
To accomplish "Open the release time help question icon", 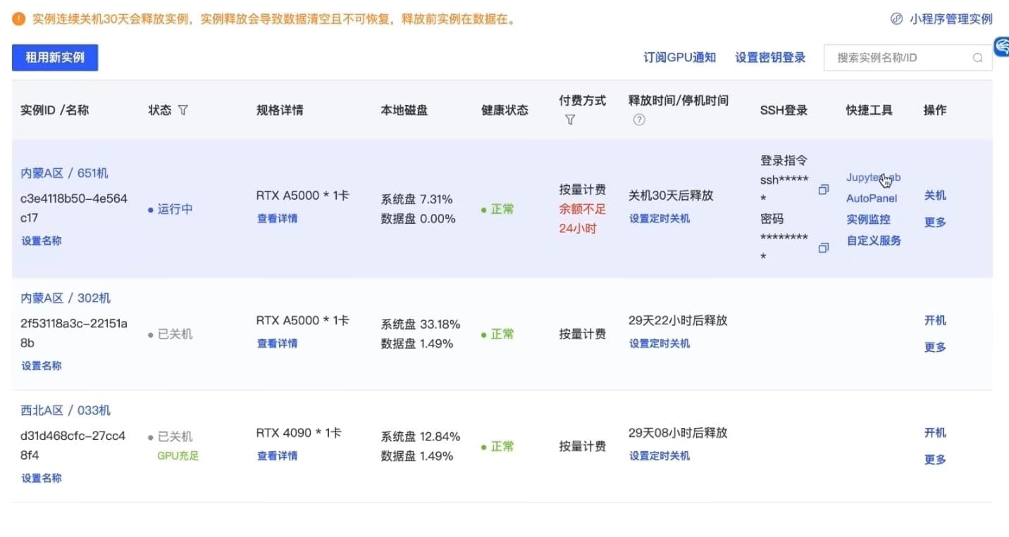I will (638, 120).
